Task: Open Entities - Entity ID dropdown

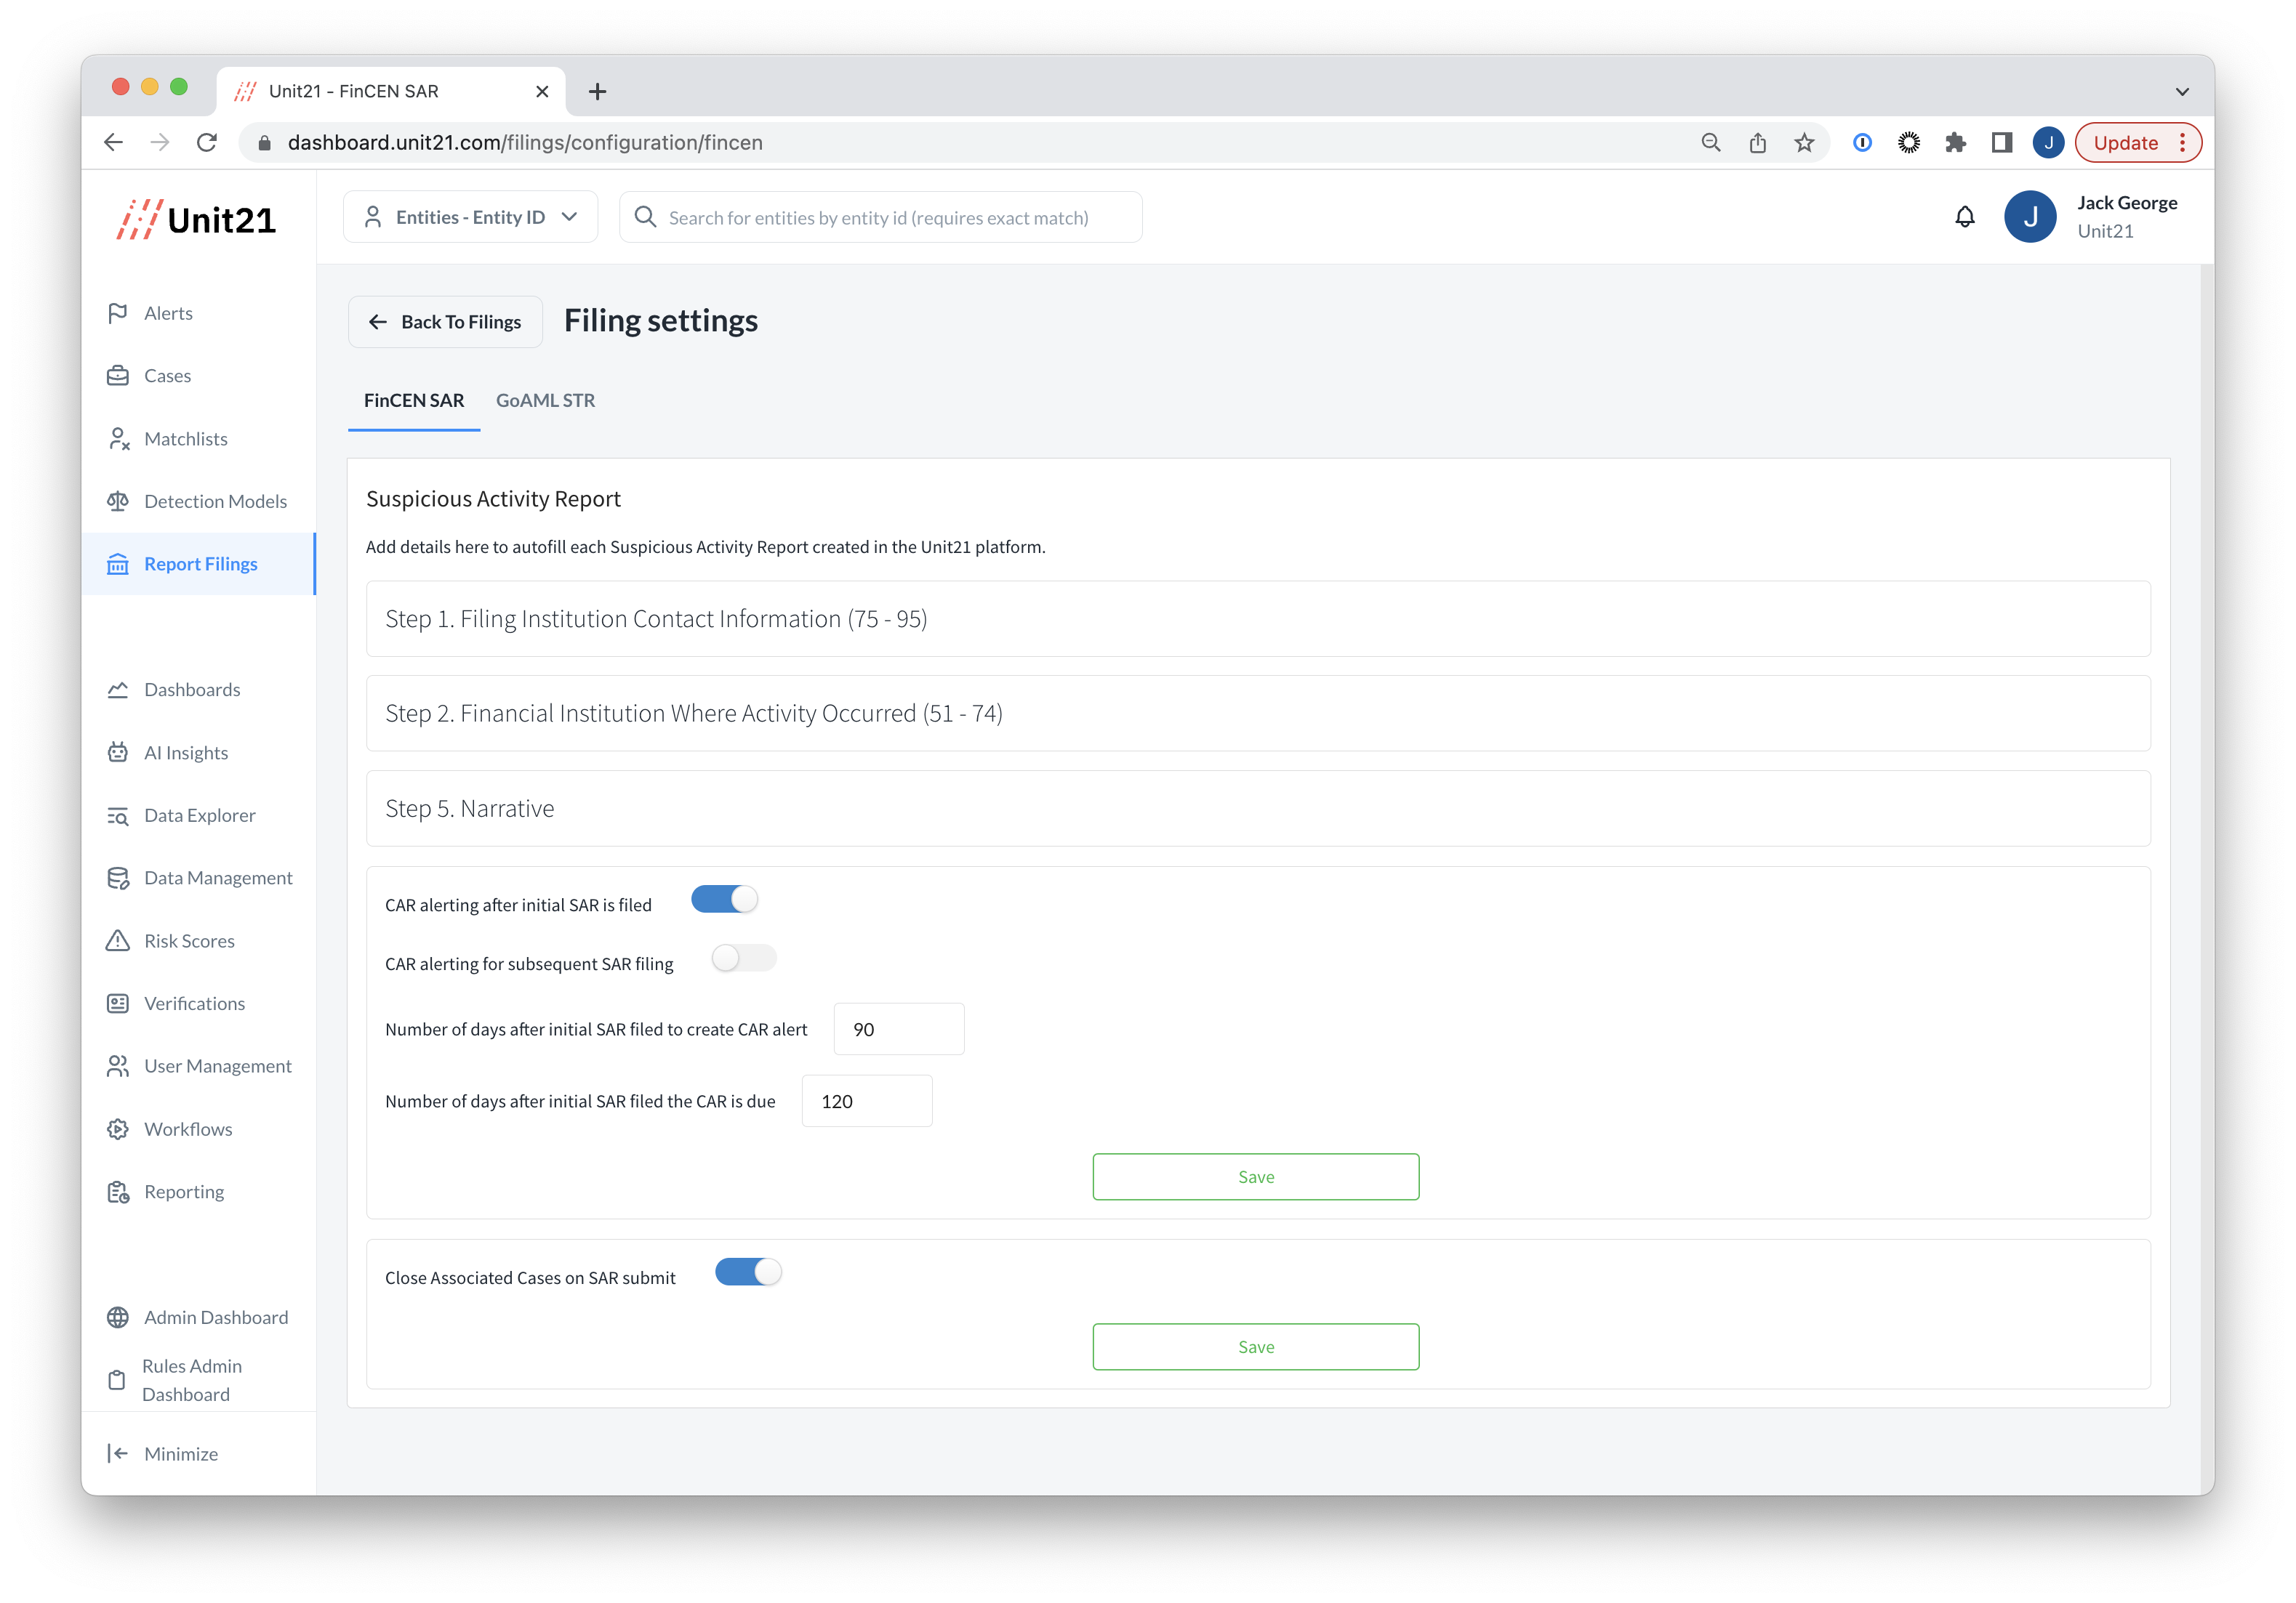Action: click(x=470, y=217)
